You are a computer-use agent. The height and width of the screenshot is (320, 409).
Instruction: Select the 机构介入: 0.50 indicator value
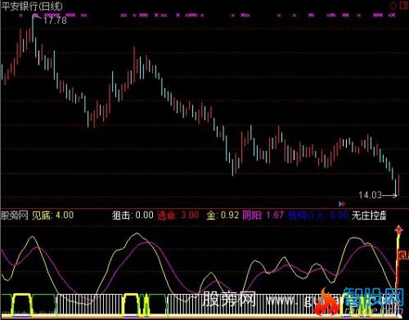point(318,216)
